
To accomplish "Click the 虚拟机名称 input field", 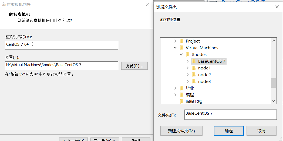I will [62, 45].
